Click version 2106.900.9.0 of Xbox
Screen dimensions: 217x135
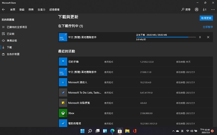point(146,113)
